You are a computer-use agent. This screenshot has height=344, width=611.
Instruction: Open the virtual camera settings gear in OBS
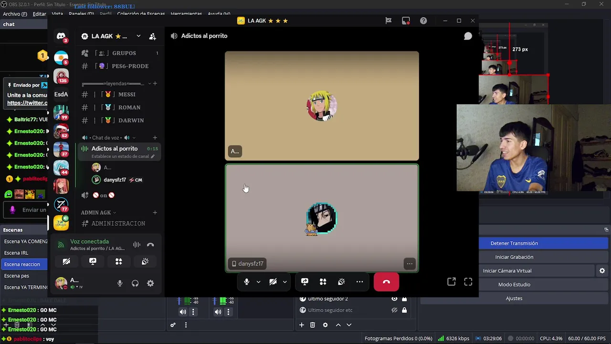click(602, 270)
